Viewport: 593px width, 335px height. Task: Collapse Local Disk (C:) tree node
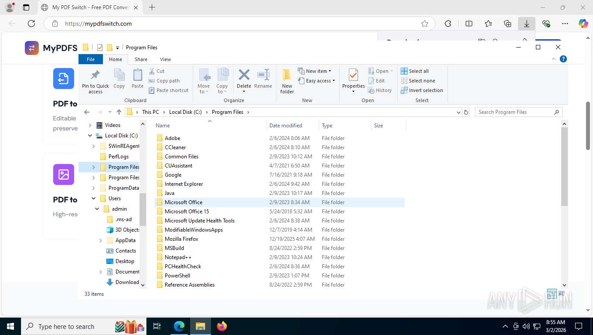coord(90,136)
